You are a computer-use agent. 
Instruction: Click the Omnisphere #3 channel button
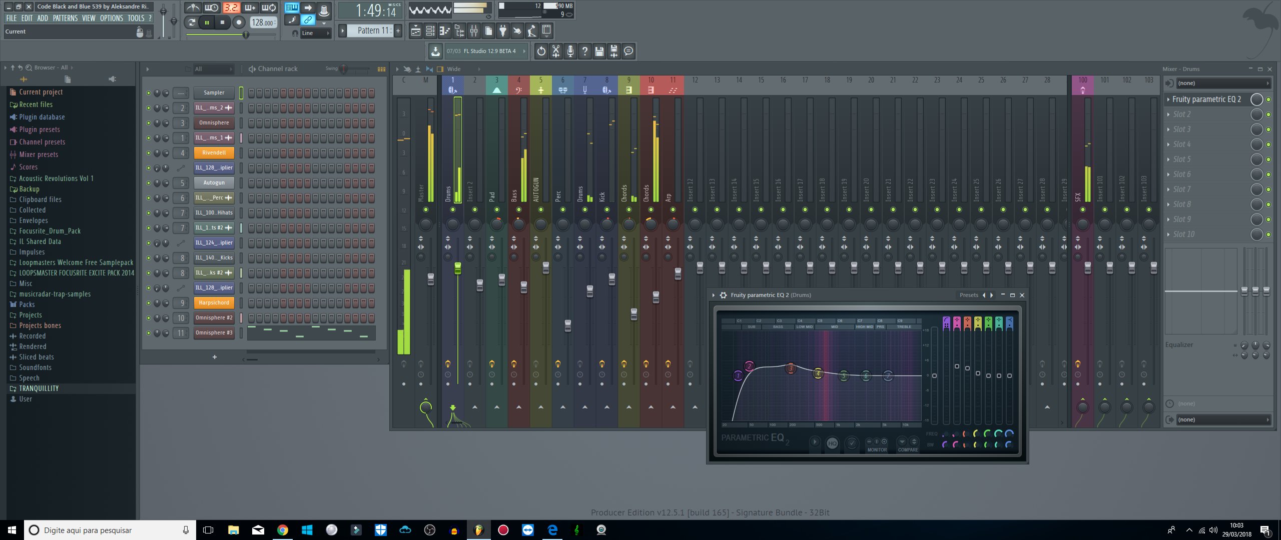pos(214,333)
